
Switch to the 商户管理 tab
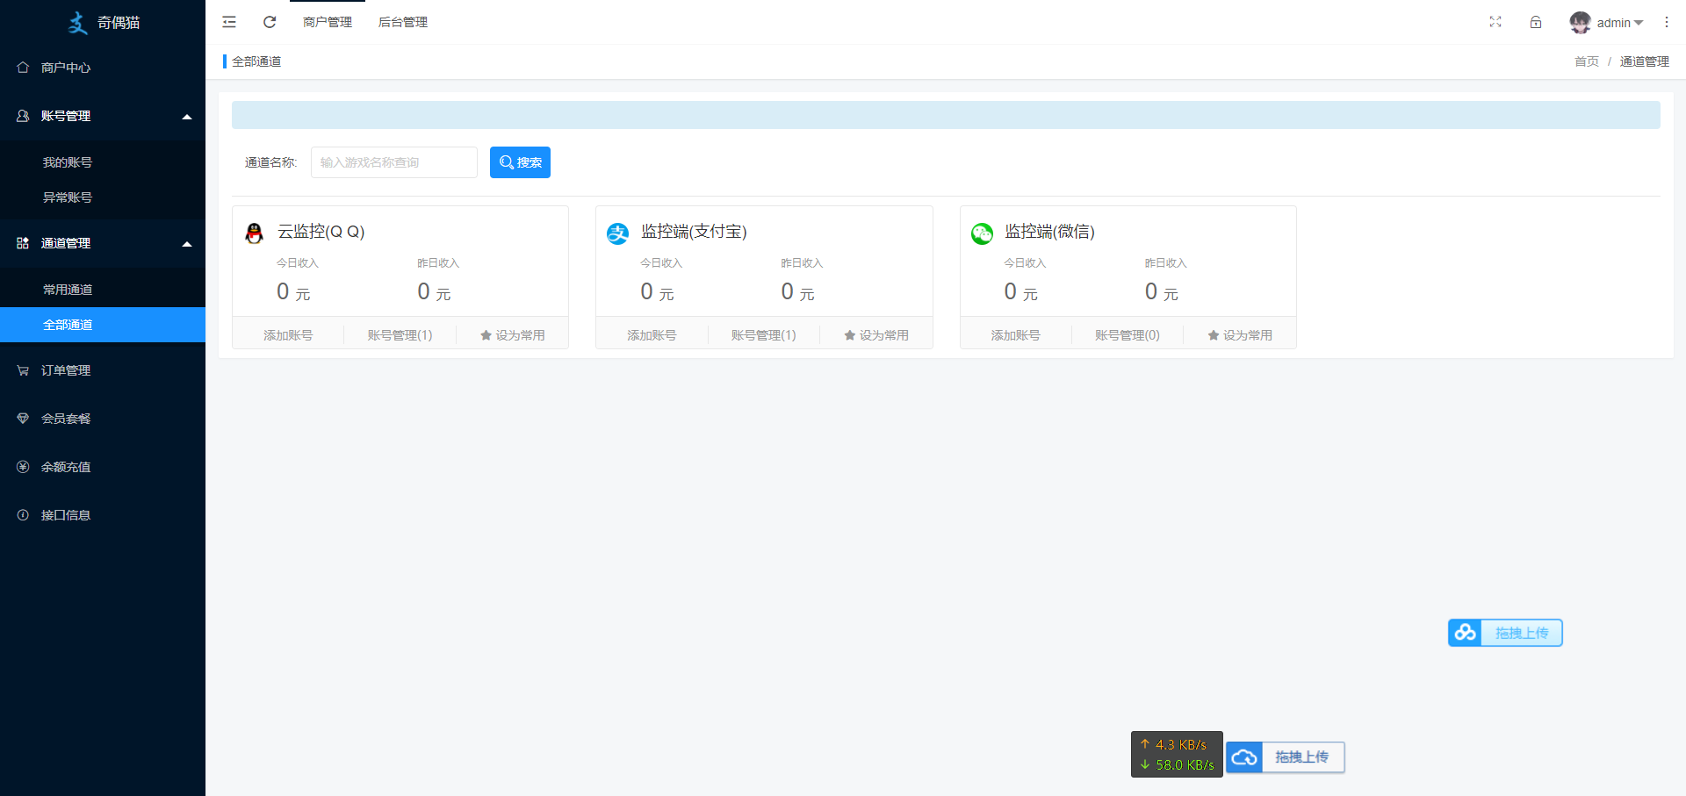328,22
